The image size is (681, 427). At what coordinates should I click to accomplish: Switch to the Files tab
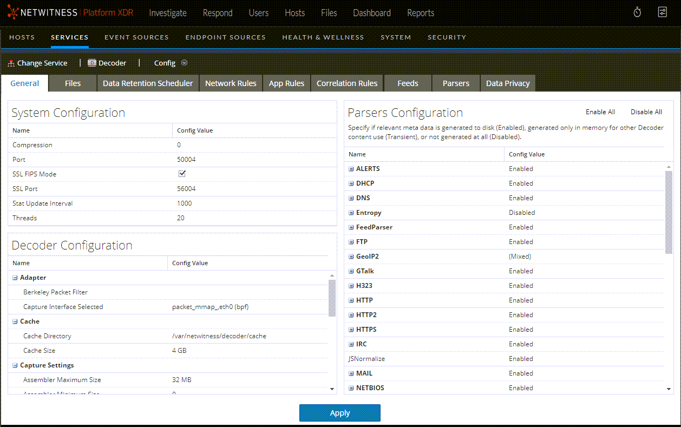click(x=73, y=83)
